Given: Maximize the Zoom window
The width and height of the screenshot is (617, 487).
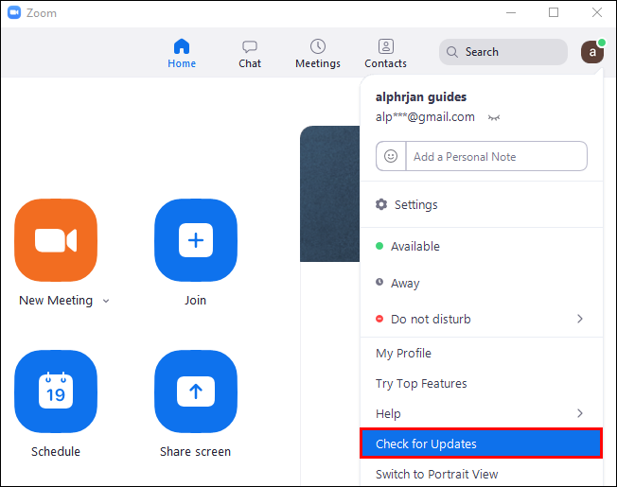Looking at the screenshot, I should pos(554,12).
